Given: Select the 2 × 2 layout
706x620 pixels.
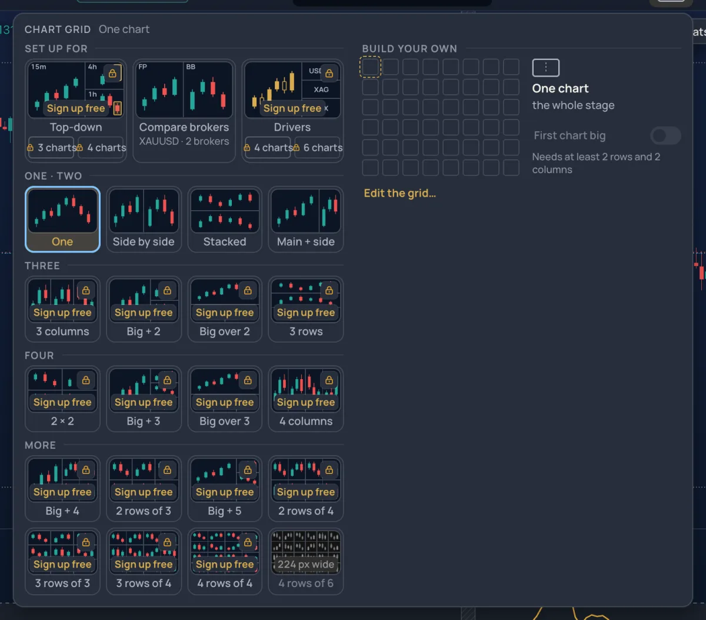Looking at the screenshot, I should [x=62, y=399].
